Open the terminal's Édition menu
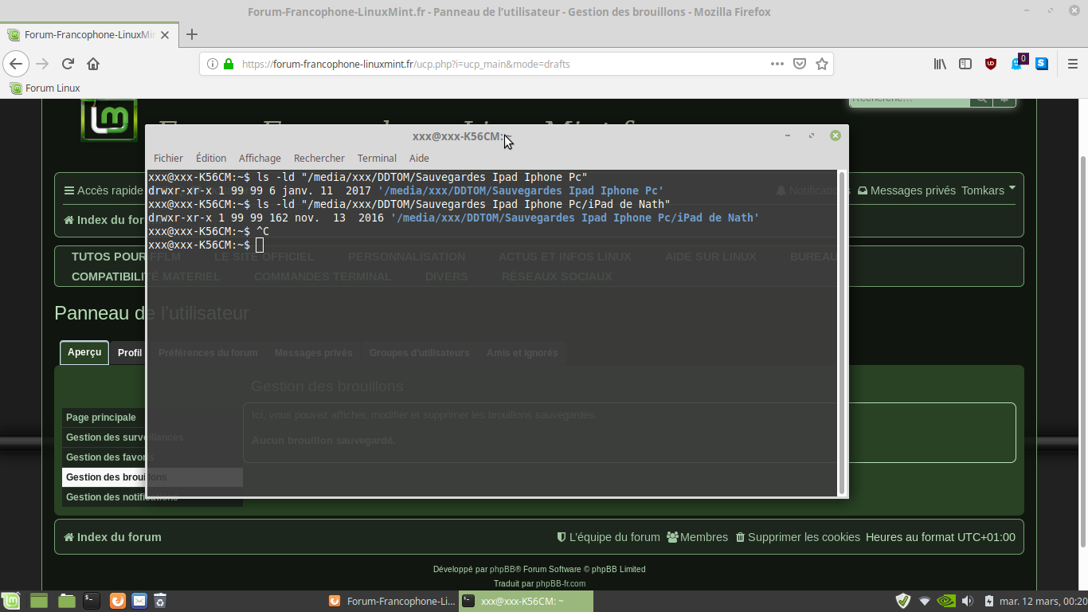 click(x=211, y=158)
